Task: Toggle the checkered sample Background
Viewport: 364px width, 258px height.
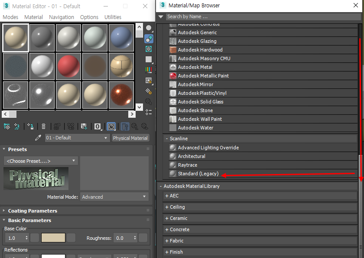Action: [x=149, y=49]
